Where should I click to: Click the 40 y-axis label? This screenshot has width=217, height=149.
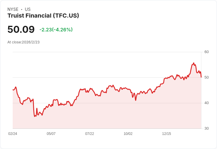[206, 103]
